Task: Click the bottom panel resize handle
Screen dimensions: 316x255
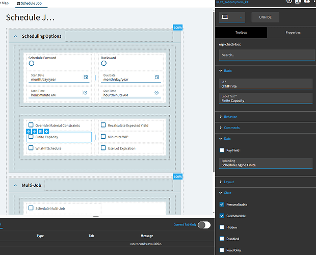Action: click(x=96, y=216)
